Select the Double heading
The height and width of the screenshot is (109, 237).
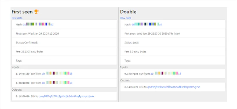pyautogui.click(x=128, y=12)
